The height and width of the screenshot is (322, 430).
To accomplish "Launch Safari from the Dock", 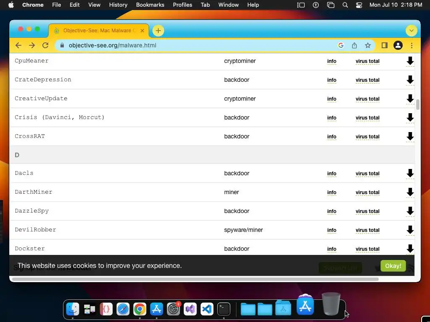I will tap(123, 309).
